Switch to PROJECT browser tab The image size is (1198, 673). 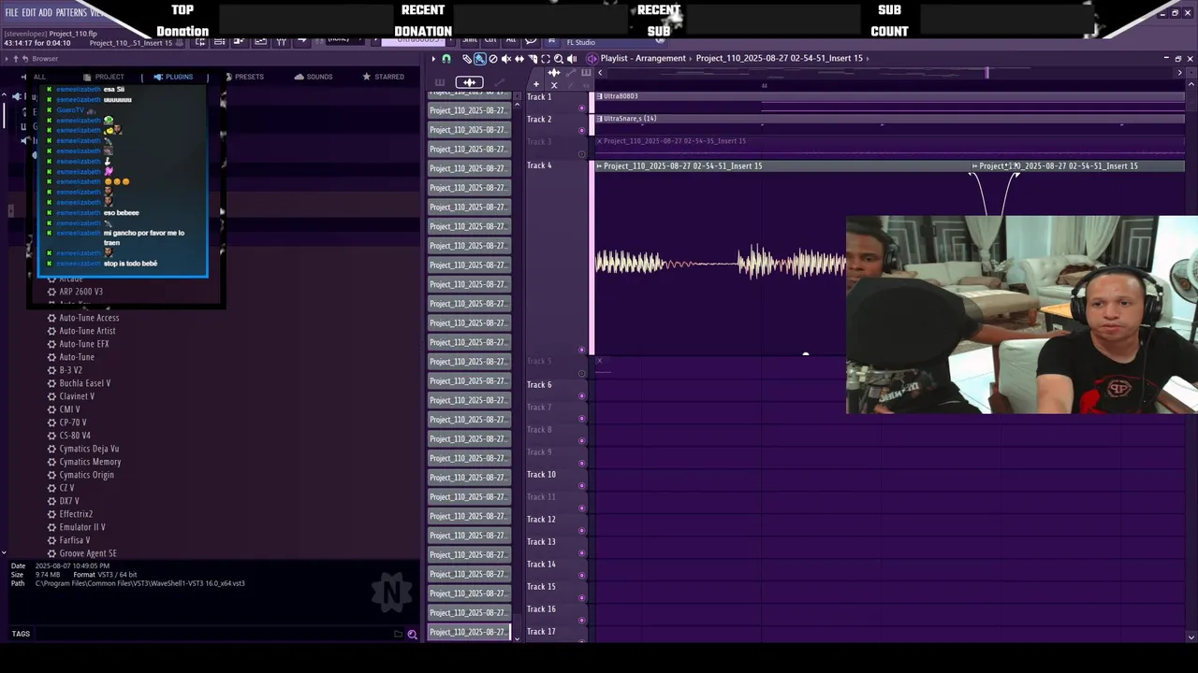tap(104, 77)
